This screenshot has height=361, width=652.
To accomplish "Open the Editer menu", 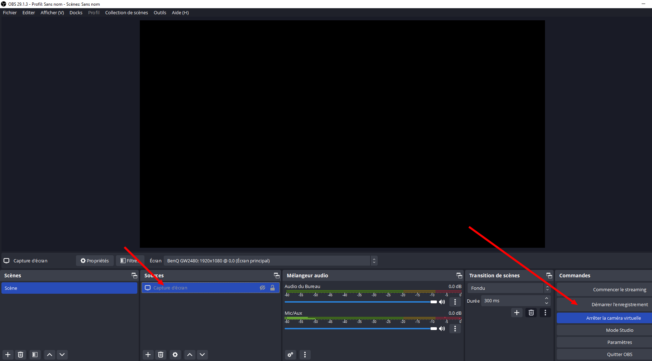I will 29,12.
